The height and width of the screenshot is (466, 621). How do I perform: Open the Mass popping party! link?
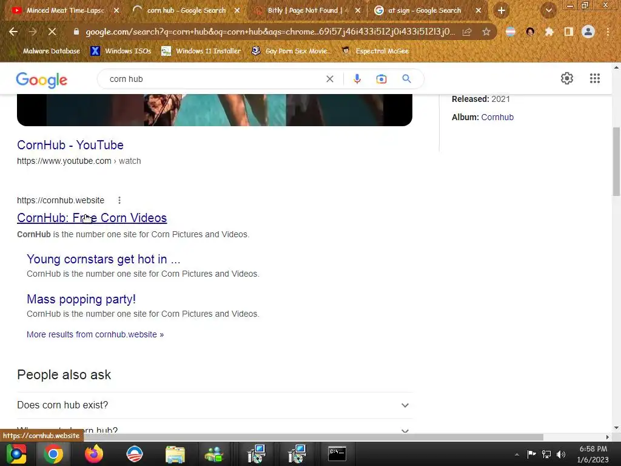coord(81,299)
